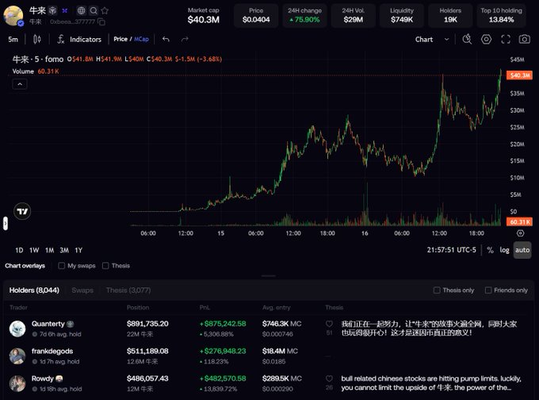Expand the left side panel handle
539x400 pixels.
point(6,223)
